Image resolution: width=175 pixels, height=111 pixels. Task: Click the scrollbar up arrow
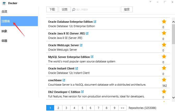point(173,22)
